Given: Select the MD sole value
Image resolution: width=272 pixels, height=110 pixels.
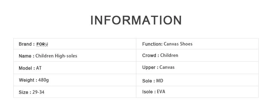Looking at the screenshot, I should [x=160, y=81].
